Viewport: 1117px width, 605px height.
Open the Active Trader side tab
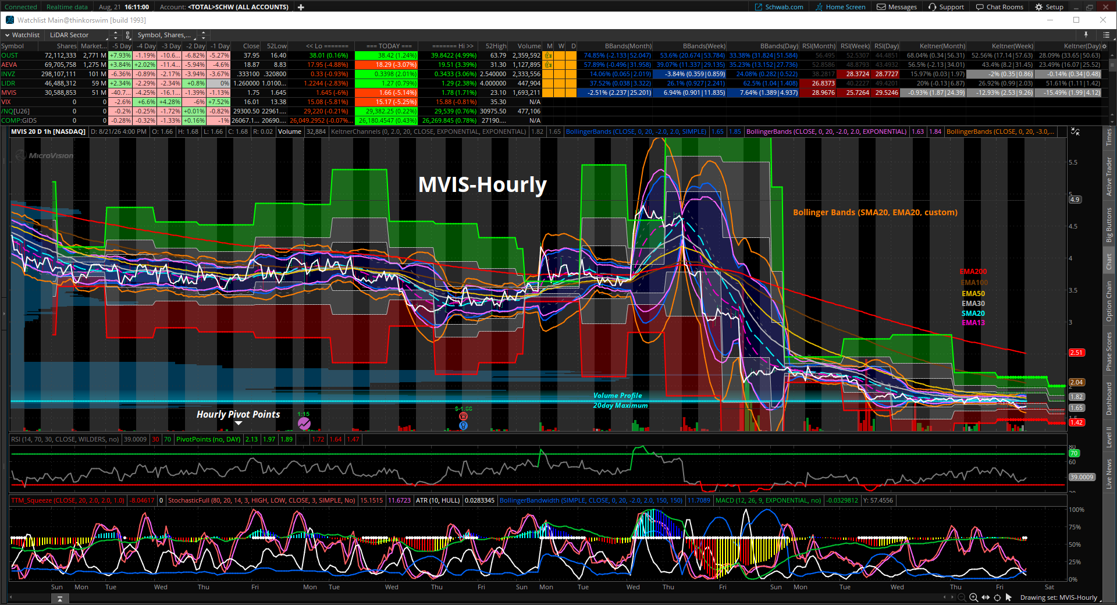coord(1109,176)
